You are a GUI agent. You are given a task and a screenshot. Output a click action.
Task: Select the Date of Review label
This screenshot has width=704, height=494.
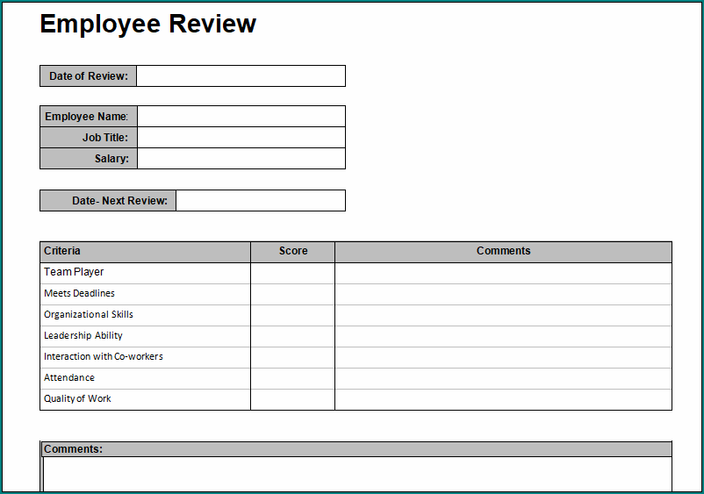point(89,76)
